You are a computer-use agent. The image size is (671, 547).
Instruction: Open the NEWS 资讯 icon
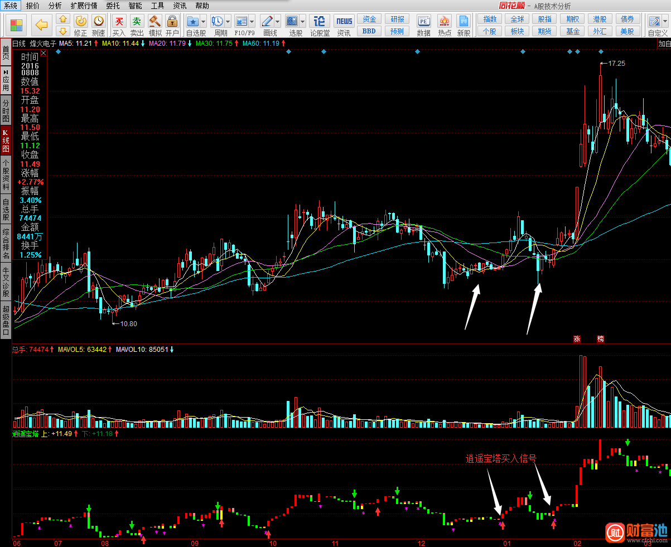[x=344, y=22]
